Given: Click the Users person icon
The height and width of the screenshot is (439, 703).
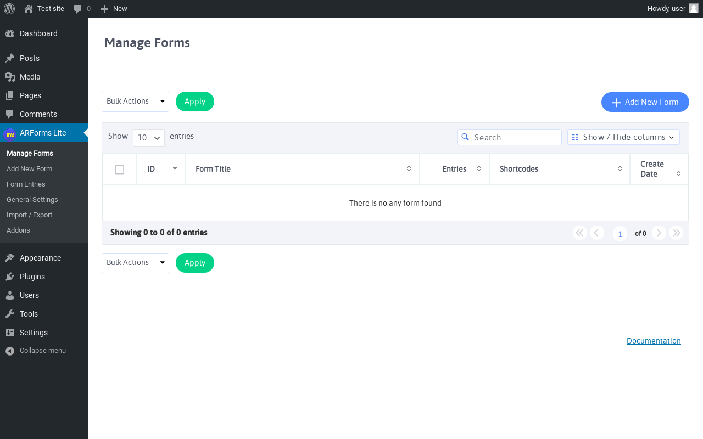Looking at the screenshot, I should pyautogui.click(x=10, y=295).
